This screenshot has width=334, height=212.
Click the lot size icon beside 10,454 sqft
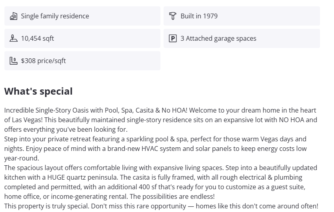tap(14, 38)
